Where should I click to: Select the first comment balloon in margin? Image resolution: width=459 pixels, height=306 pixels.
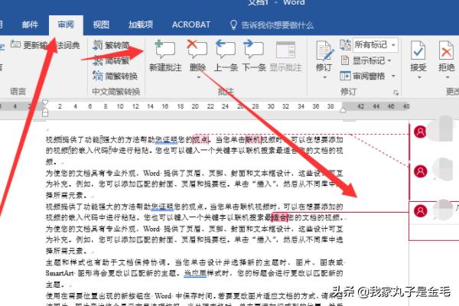(x=434, y=132)
